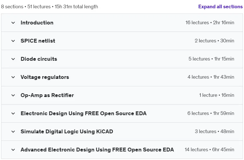Click chevron beside Electronic Design Using FREE Open Source EDA
The width and height of the screenshot is (244, 160).
coord(13,113)
